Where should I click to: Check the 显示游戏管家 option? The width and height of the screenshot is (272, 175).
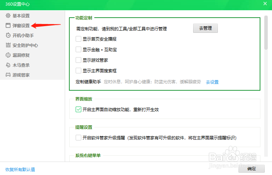78,60
